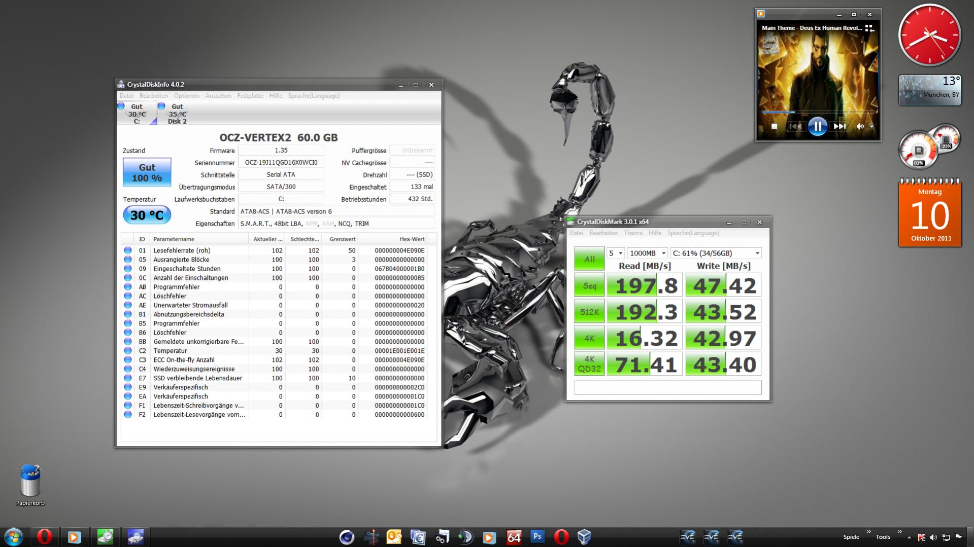Viewport: 974px width, 547px height.
Task: Open the Festplatte menu in CrystalDiskInfo
Action: click(x=250, y=95)
